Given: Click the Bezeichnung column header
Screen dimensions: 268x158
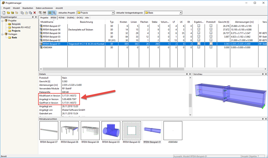Looking at the screenshot, I should [86, 22].
